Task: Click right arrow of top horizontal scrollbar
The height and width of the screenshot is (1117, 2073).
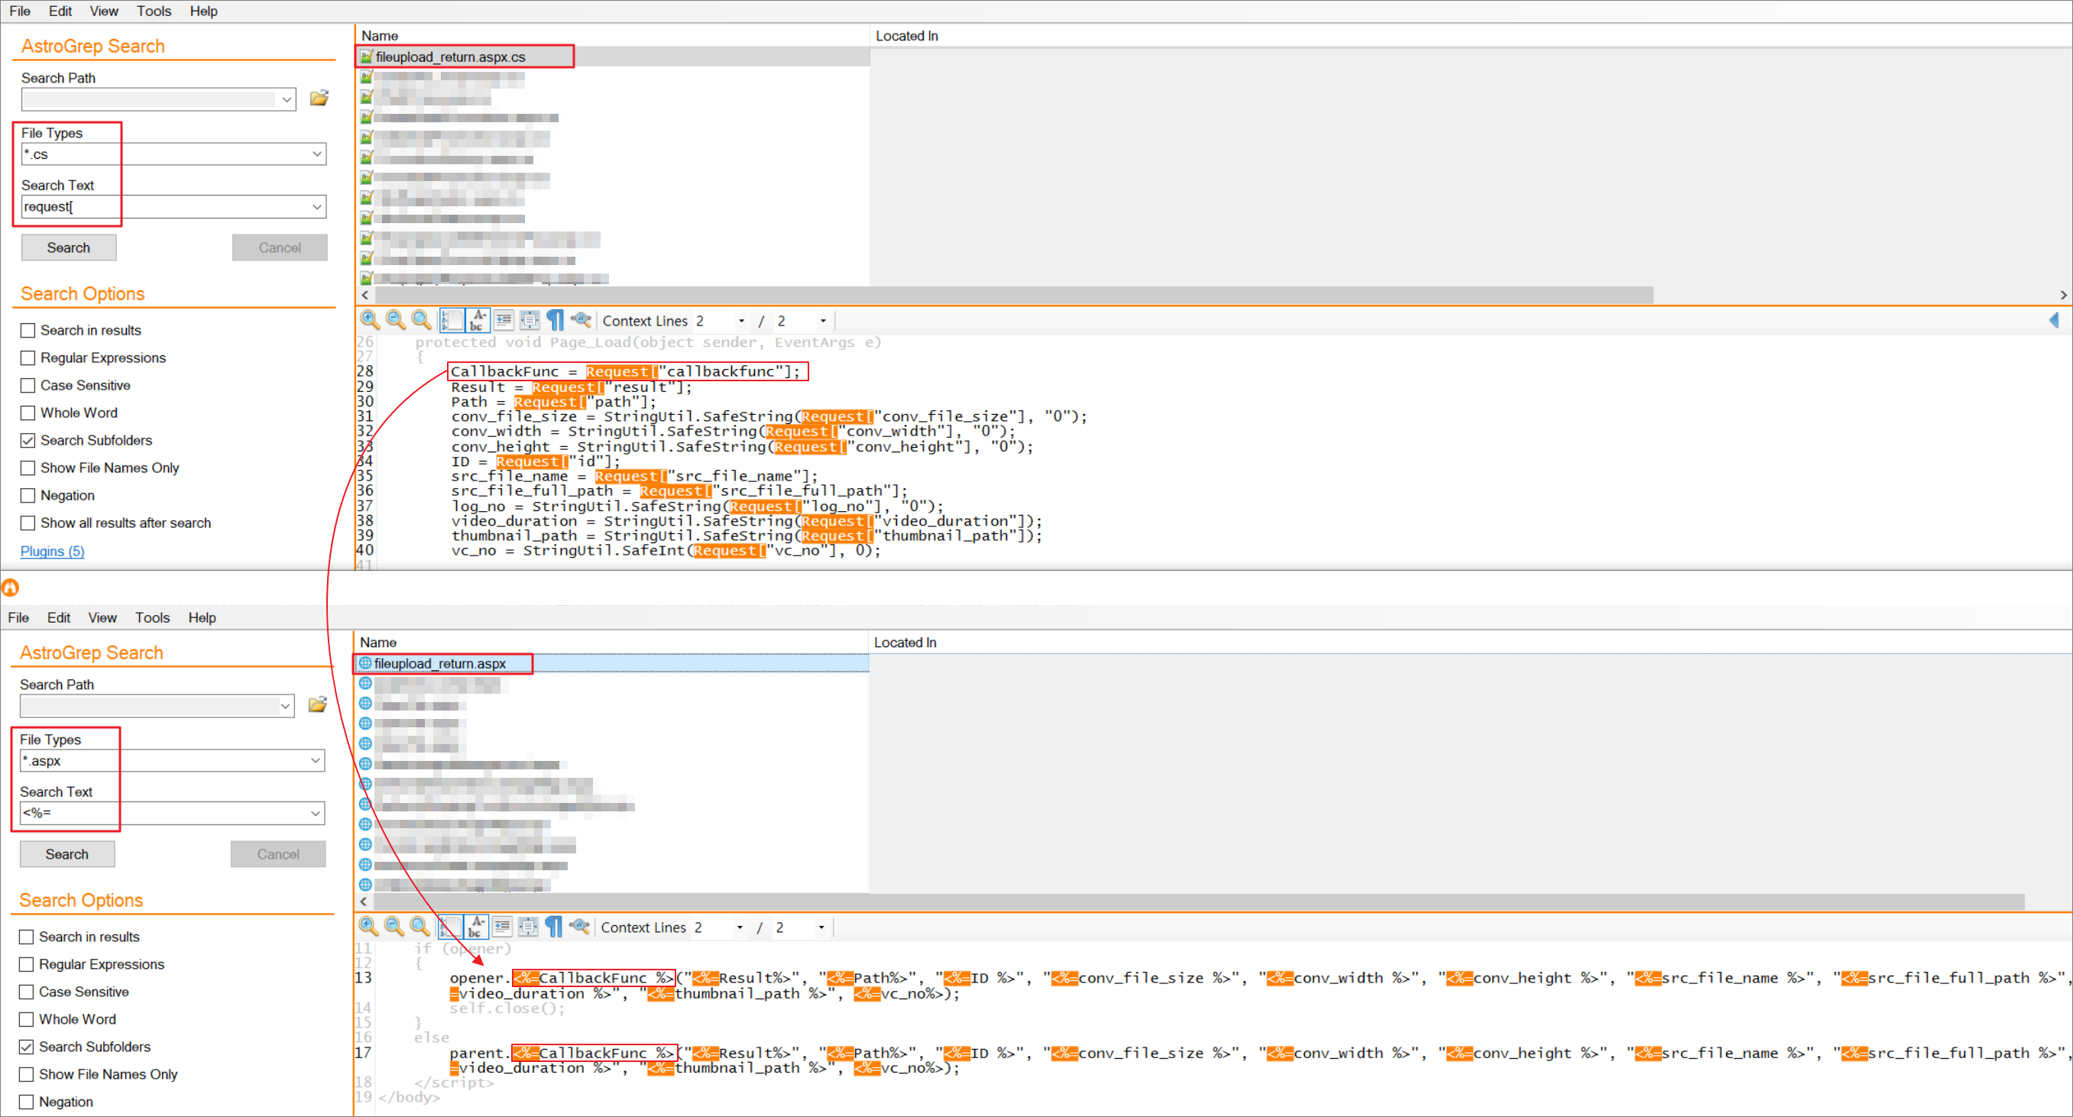Action: point(2063,295)
